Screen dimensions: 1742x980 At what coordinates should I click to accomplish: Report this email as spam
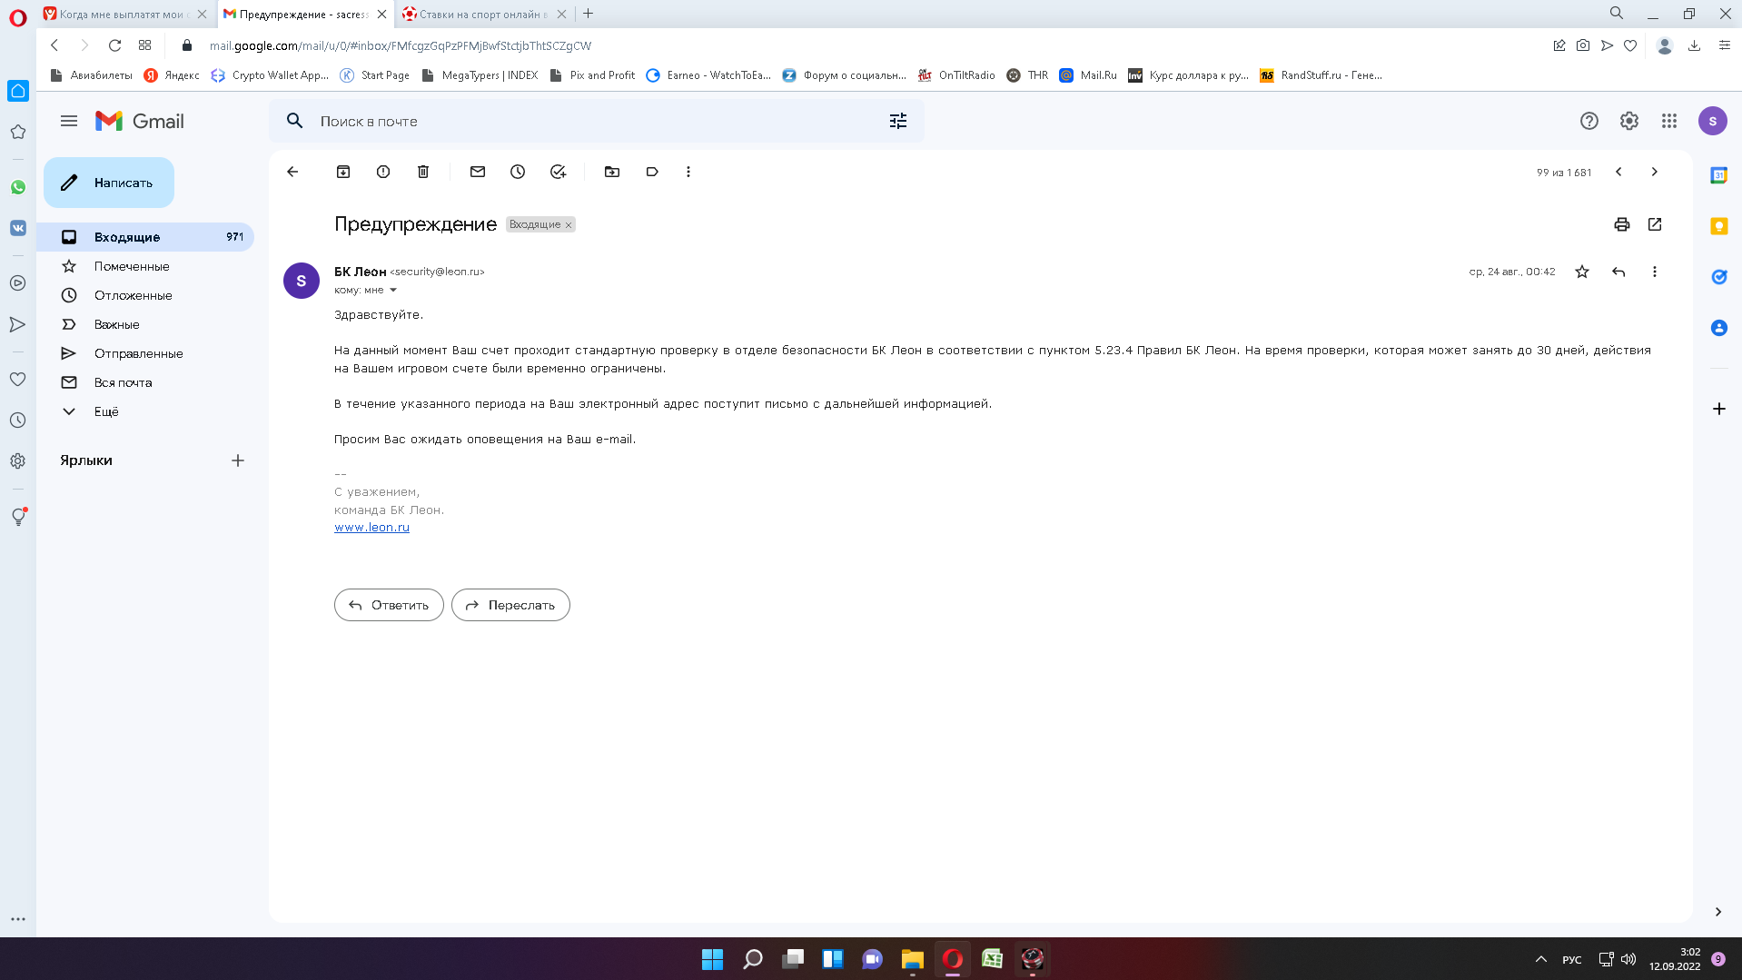pyautogui.click(x=383, y=172)
